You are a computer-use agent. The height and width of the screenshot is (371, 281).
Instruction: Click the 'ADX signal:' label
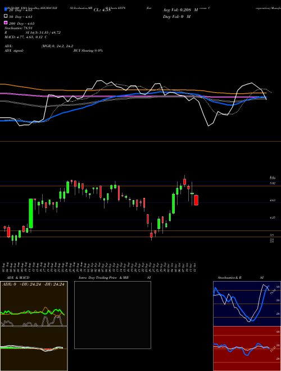tap(14, 51)
